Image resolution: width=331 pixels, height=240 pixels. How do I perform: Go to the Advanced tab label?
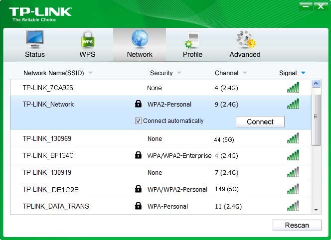click(245, 54)
